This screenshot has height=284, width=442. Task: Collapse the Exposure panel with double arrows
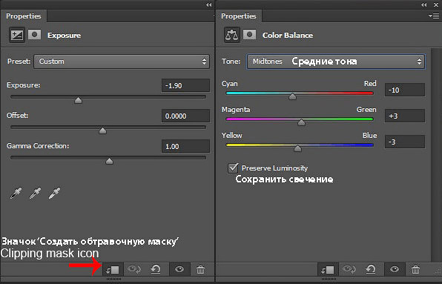click(209, 4)
